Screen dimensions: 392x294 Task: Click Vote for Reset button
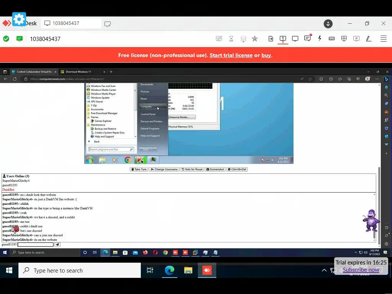192,169
